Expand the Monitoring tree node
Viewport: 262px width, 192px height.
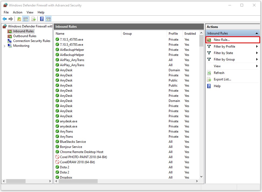pyautogui.click(x=5, y=46)
